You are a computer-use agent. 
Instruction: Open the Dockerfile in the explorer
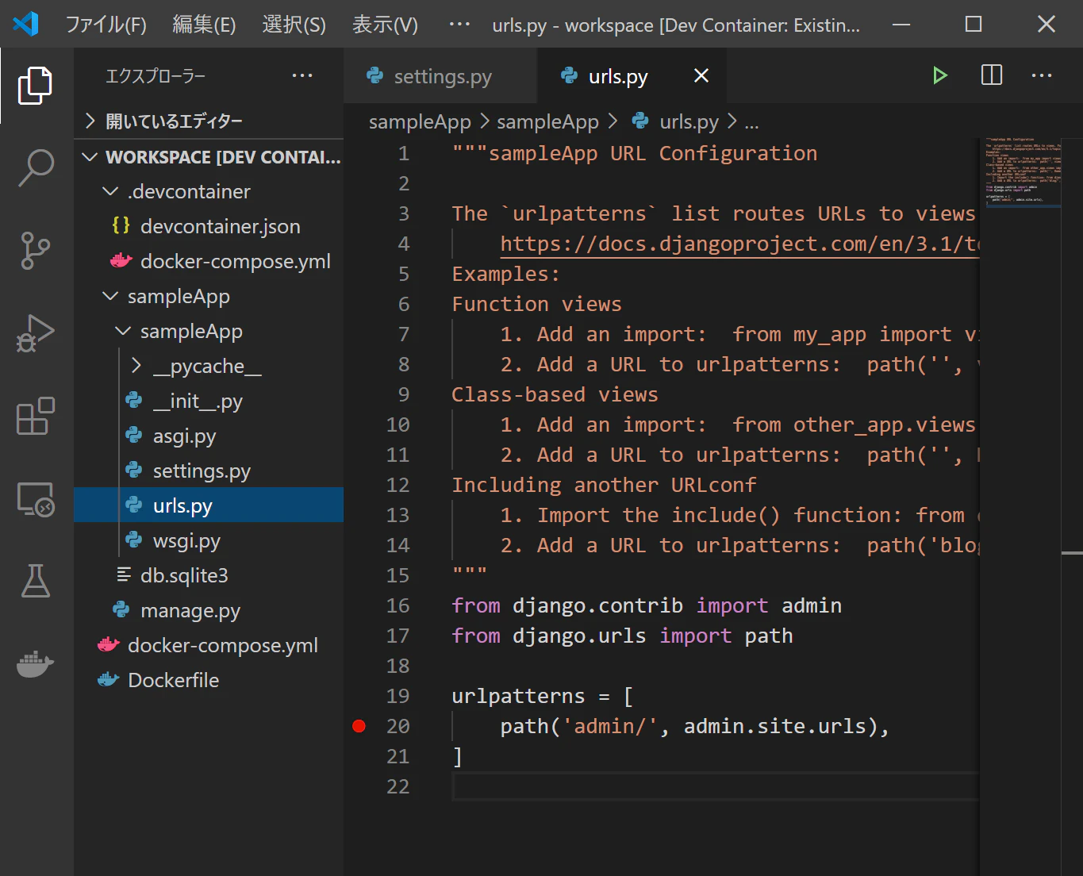click(x=209, y=680)
